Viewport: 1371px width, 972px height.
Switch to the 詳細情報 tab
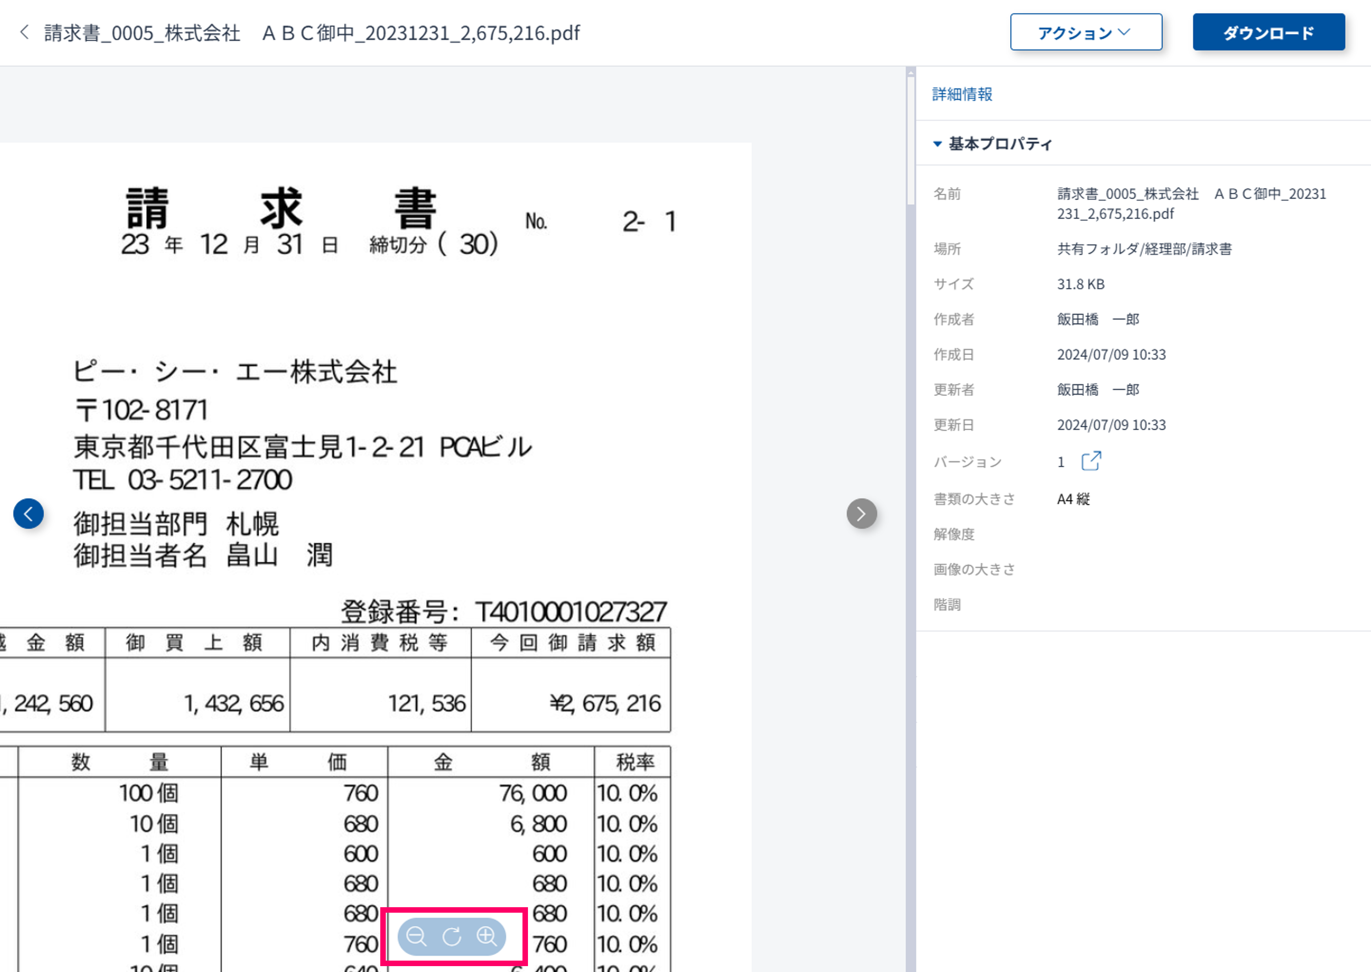(x=962, y=94)
